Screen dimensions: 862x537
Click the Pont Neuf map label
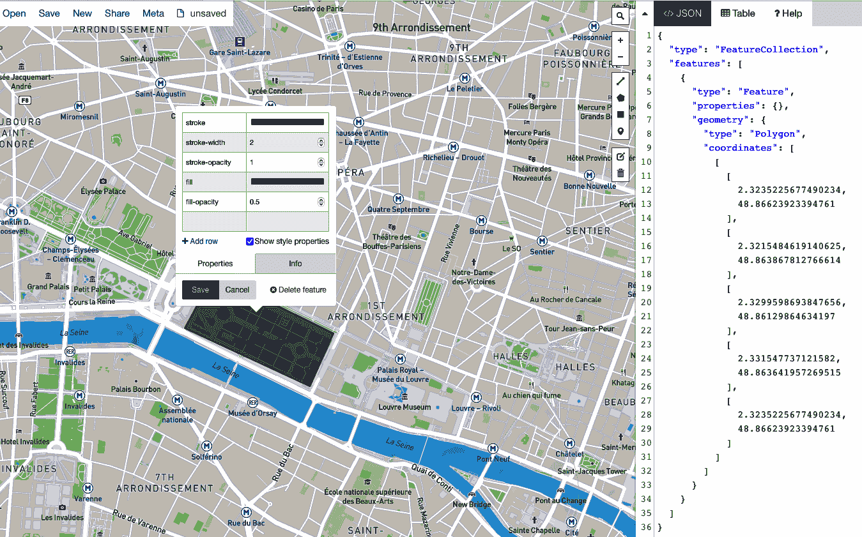click(493, 459)
